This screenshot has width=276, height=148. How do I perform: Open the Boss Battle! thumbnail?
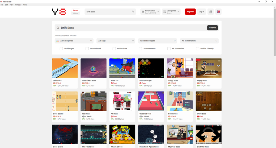tap(65, 101)
